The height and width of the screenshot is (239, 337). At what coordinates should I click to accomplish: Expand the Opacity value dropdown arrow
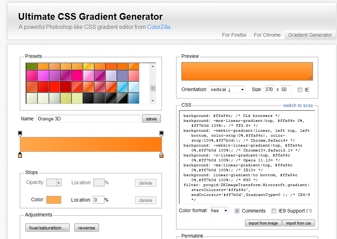(59, 183)
